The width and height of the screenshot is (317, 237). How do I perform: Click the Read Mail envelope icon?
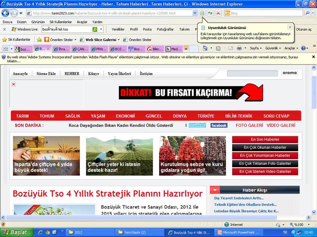tap(231, 48)
